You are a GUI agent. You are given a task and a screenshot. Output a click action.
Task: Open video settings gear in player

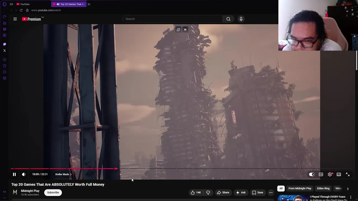(x=330, y=174)
